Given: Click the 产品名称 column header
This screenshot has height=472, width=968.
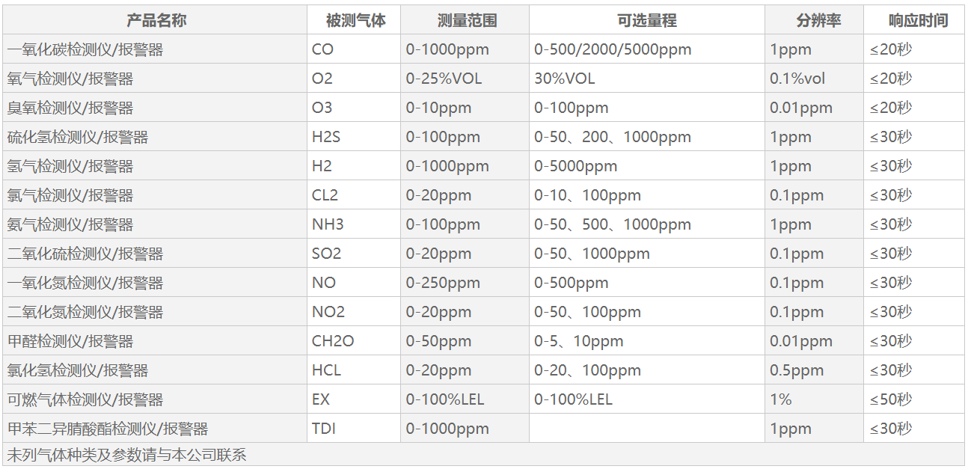Looking at the screenshot, I should 156,20.
